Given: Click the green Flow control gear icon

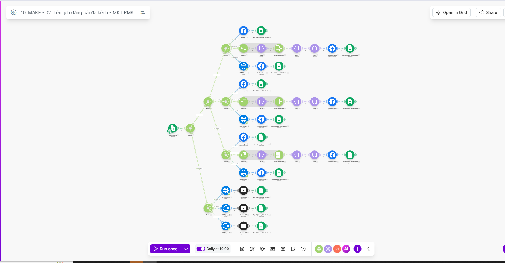Looking at the screenshot, I should 319,249.
